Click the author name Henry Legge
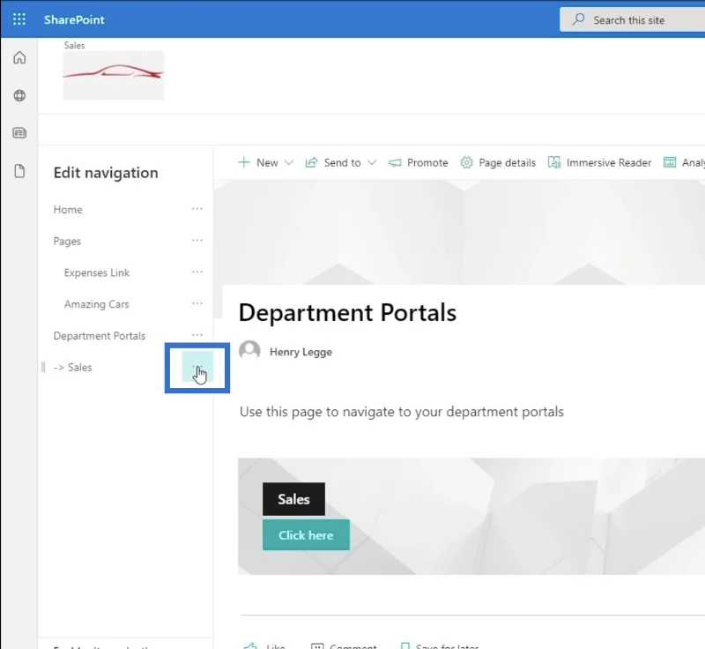Viewport: 705px width, 649px height. click(301, 352)
